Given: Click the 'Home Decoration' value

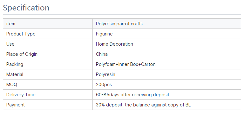Looking at the screenshot, I should coord(114,44).
